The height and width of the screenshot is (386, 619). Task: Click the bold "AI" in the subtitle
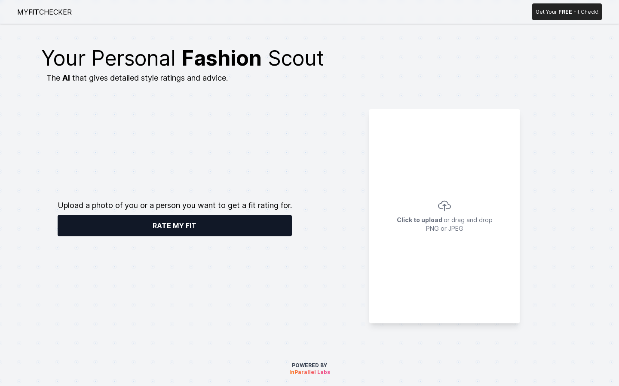66,78
